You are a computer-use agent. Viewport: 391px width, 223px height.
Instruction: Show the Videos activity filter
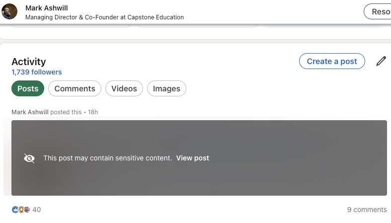coord(124,88)
